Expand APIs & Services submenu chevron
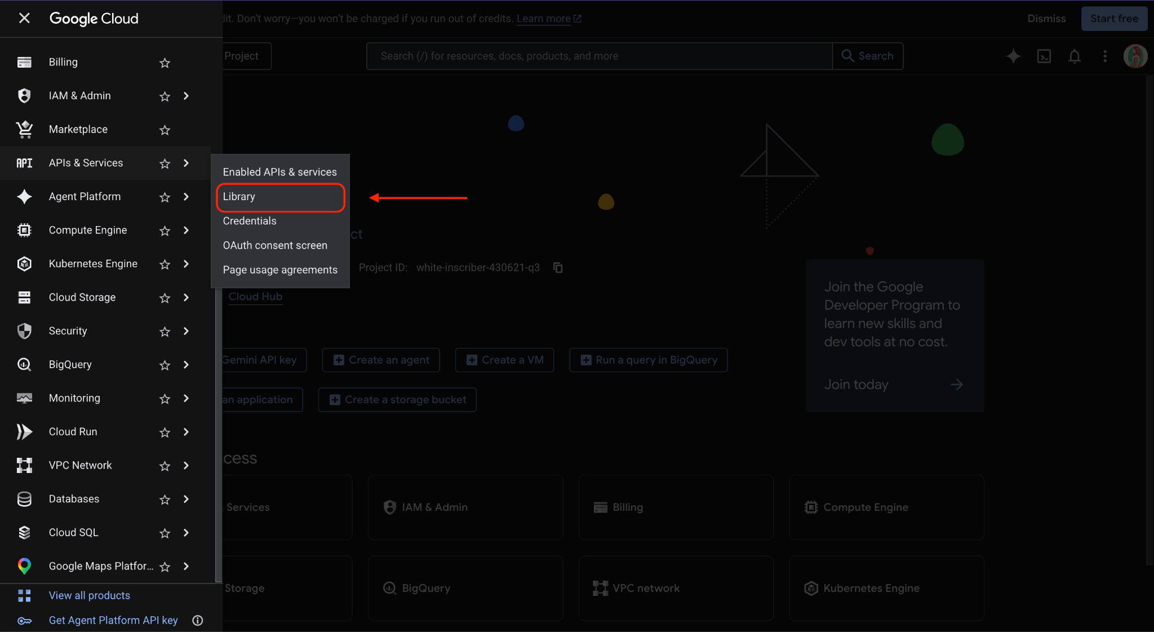1154x632 pixels. [x=186, y=163]
